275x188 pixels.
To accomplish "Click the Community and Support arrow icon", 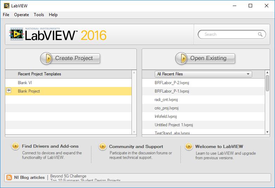I will 103,146.
